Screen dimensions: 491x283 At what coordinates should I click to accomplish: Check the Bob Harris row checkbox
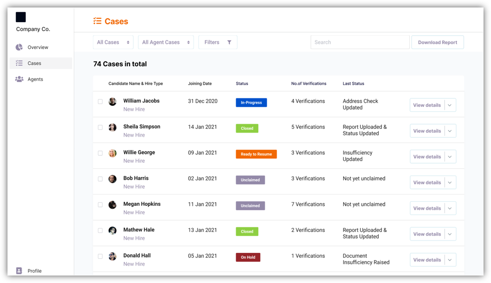point(100,179)
